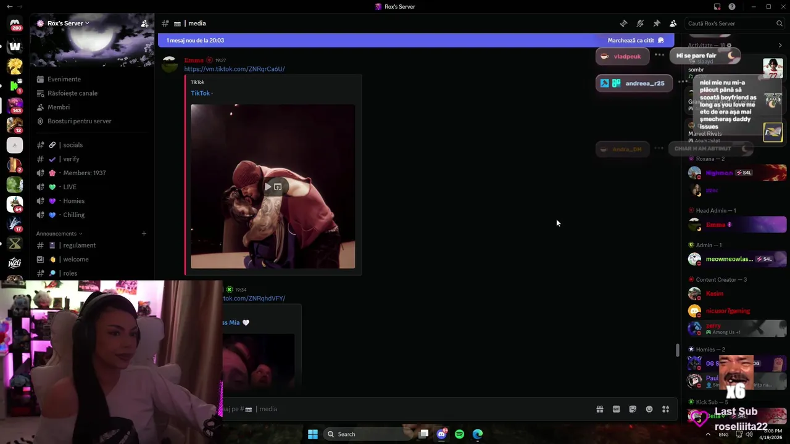The image size is (790, 444).
Task: Click the Activitate settings gear icon
Action: coord(729,45)
